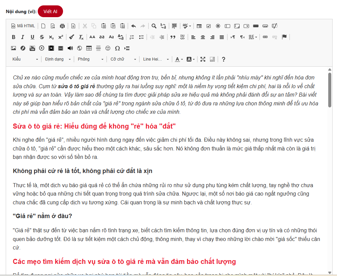
Task: Click the Insert Link icon
Action: 265,37
